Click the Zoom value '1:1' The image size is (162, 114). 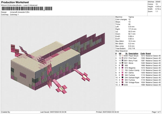coord(157,11)
